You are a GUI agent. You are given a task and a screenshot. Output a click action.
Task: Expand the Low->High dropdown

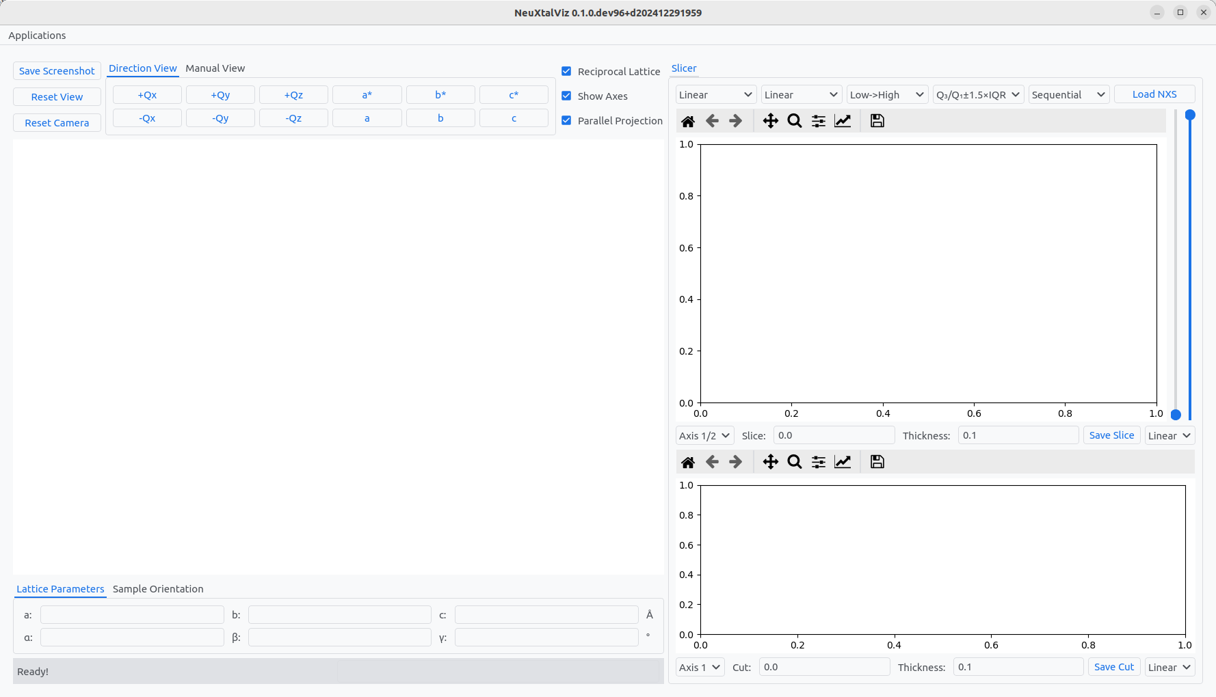886,94
